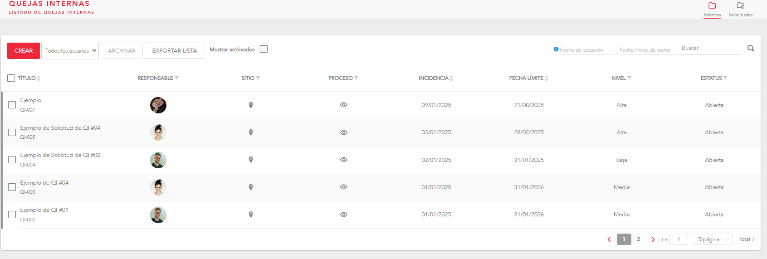View process eye icon for QI-005

point(344,132)
